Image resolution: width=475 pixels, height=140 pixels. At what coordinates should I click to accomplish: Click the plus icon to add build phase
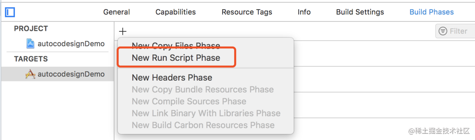tap(123, 31)
